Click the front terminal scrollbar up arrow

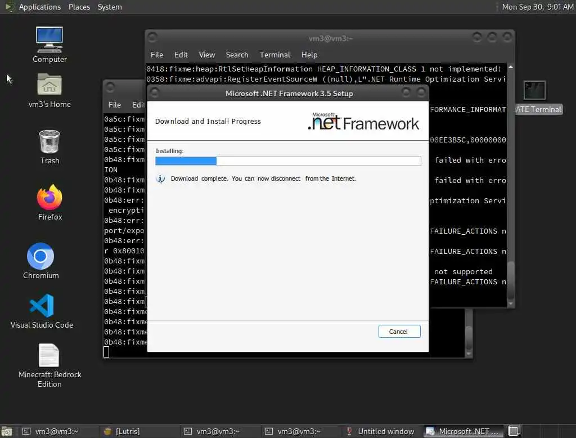click(x=511, y=68)
